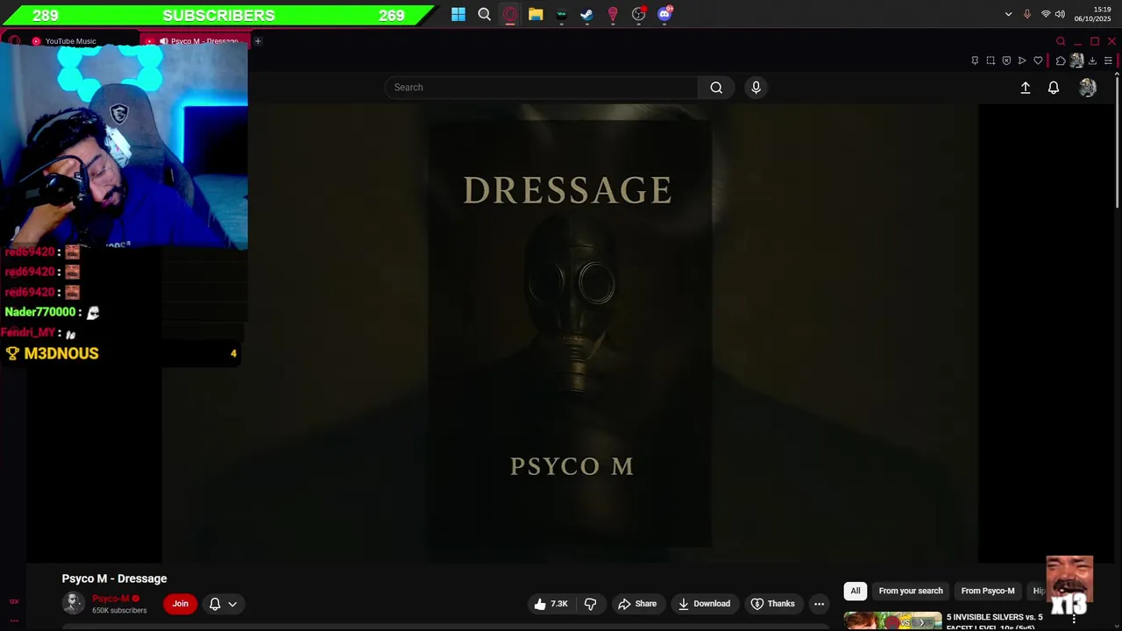This screenshot has width=1122, height=631.
Task: Join the Psyco-M channel membership
Action: pyautogui.click(x=181, y=604)
